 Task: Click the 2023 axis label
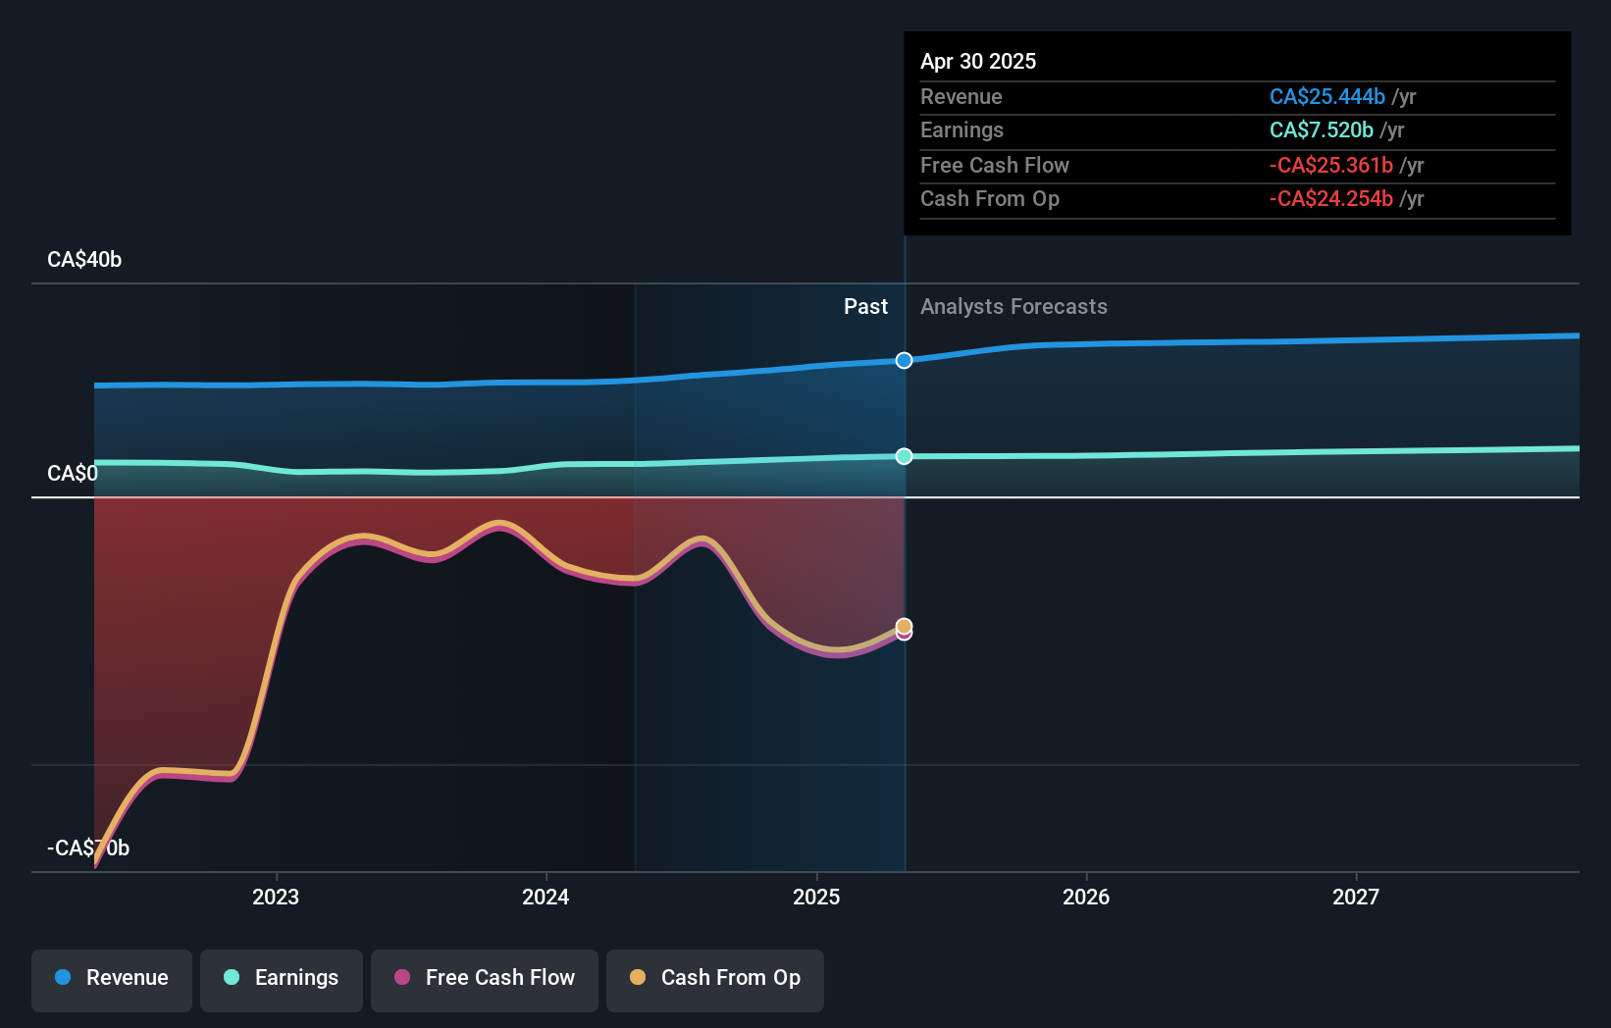(x=276, y=898)
